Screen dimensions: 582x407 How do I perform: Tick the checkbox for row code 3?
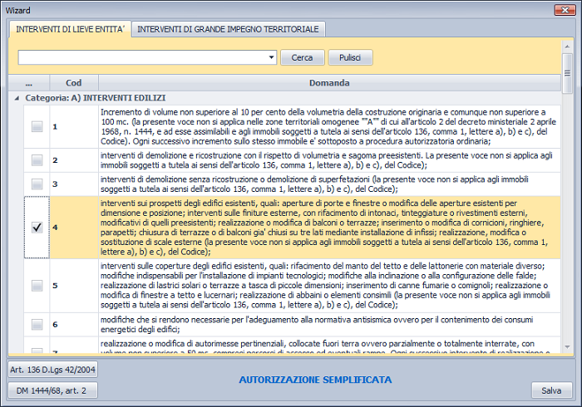(37, 184)
